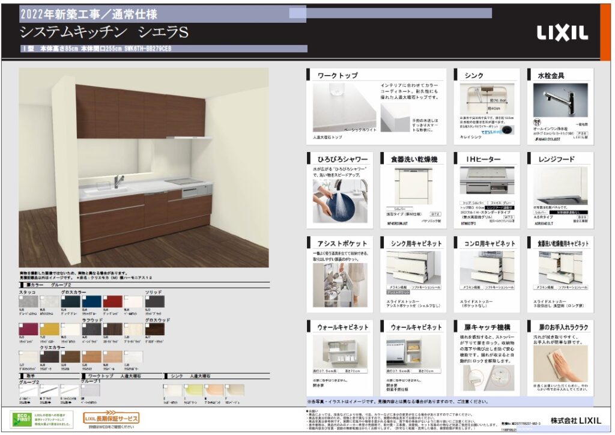Choose the magenta door color swatch
Screen dimensions: 615x435
click(x=28, y=329)
